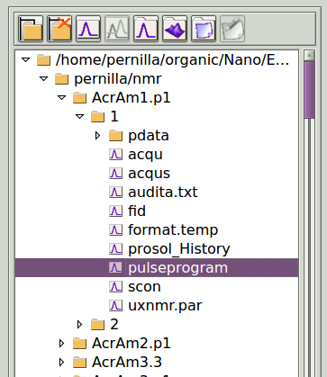The height and width of the screenshot is (377, 327).
Task: Select the acqus file
Action: point(149,174)
